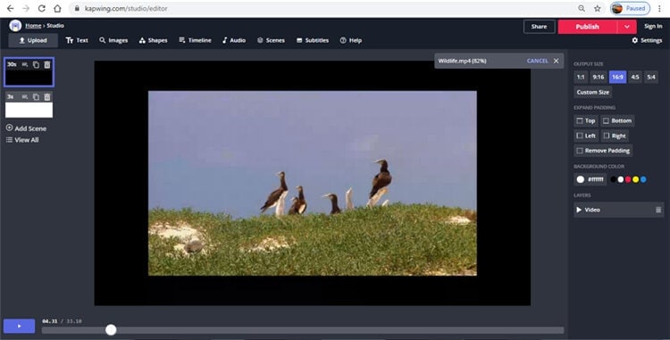Toggle Left padding checkbox
The image size is (670, 340).
pyautogui.click(x=580, y=136)
